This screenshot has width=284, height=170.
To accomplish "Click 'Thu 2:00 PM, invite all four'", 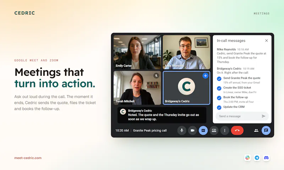I will 239,102.
